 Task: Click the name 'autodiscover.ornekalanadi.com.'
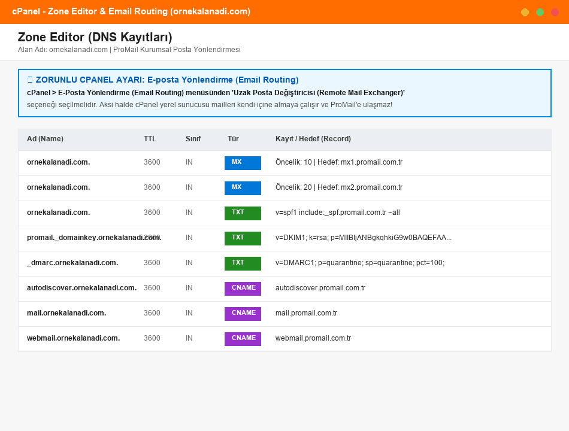(81, 288)
